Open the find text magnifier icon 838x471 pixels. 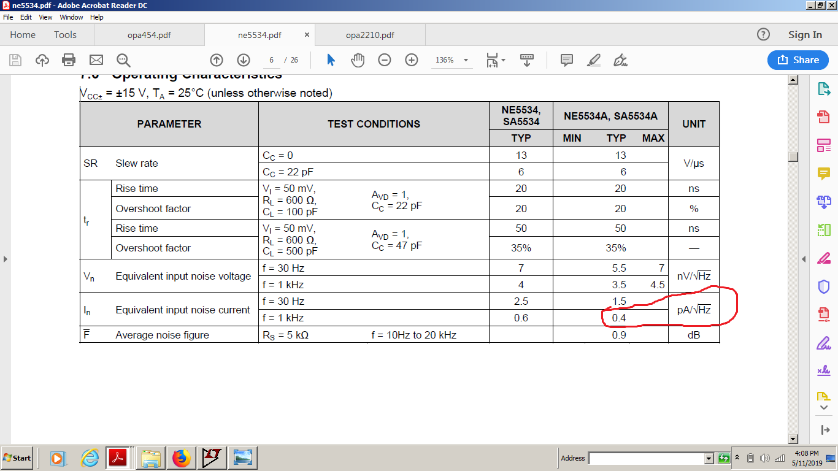(123, 60)
